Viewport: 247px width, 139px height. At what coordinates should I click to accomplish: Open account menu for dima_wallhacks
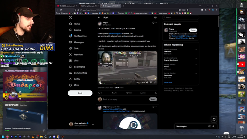81,124
